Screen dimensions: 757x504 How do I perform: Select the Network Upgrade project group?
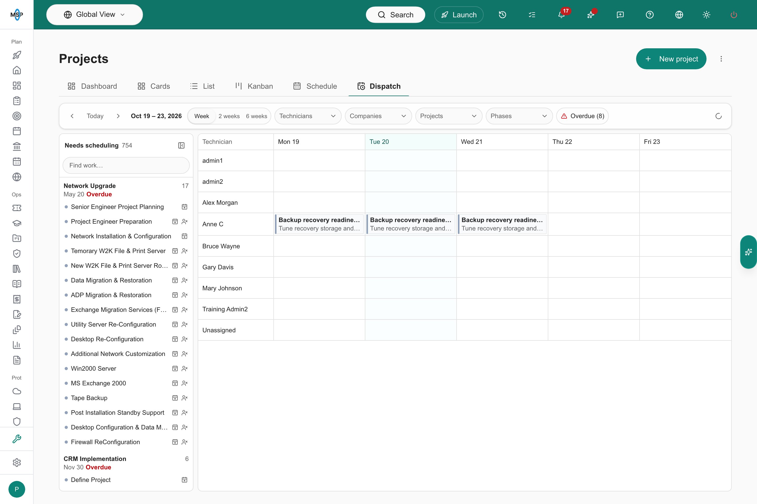(x=126, y=190)
